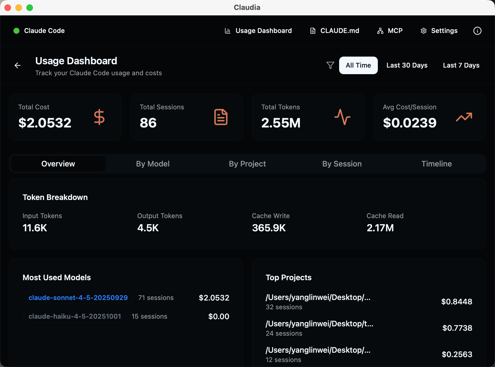
Task: Switch to the Overview tab
Action: point(58,164)
